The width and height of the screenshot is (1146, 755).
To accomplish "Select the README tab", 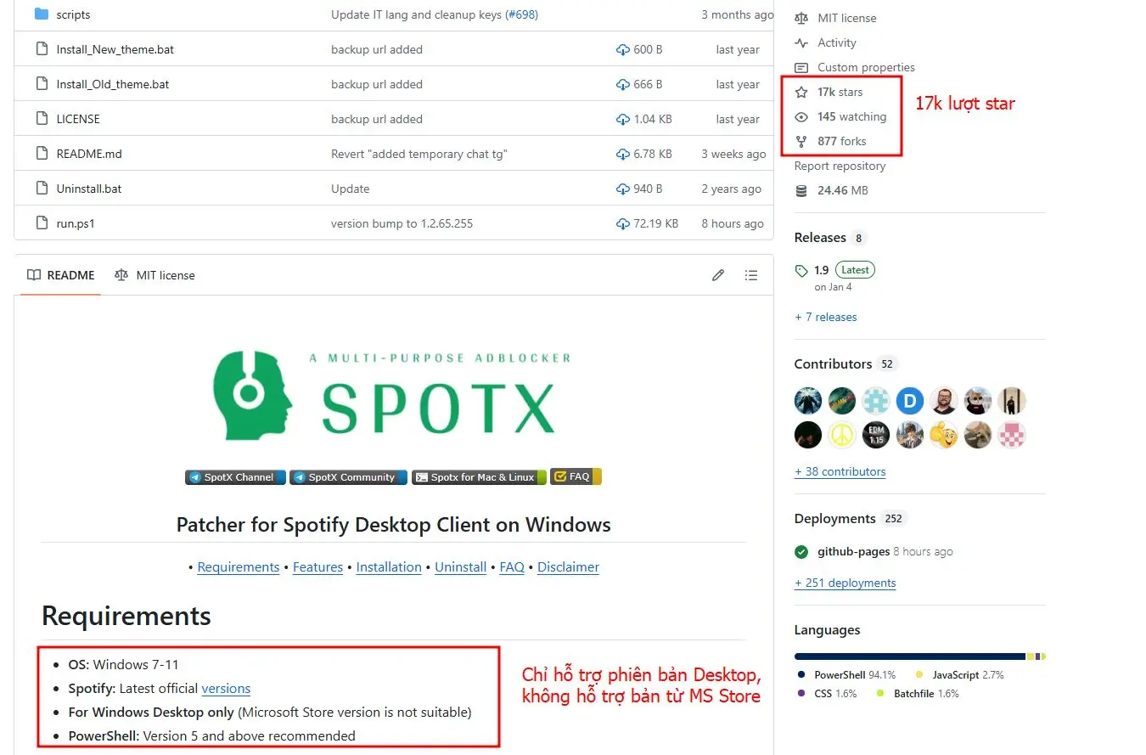I will coord(61,275).
